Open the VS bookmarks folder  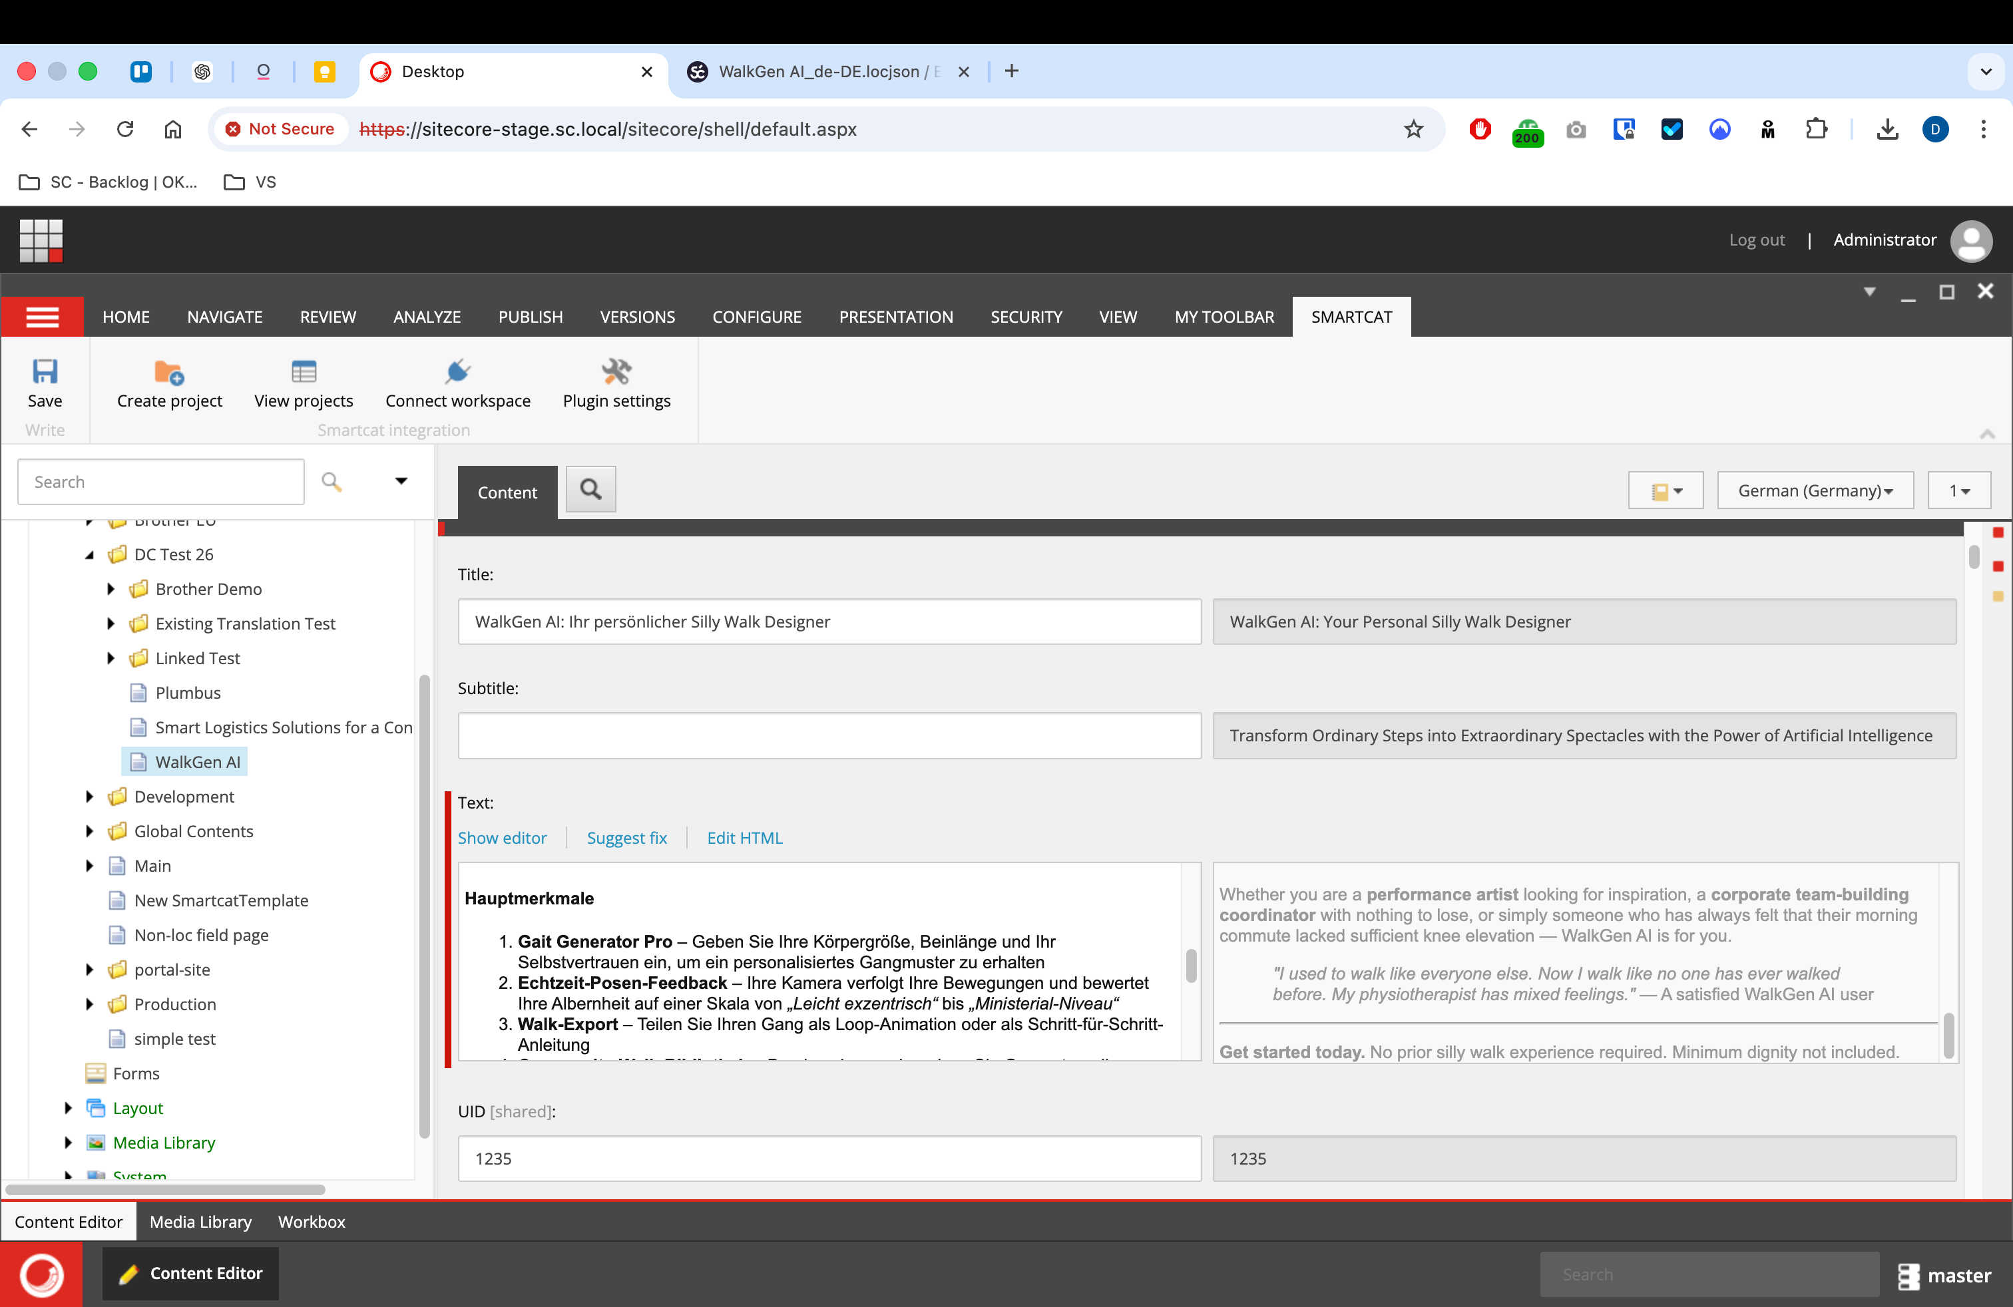pyautogui.click(x=250, y=182)
